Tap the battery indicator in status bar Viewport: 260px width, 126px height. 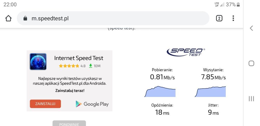point(238,5)
